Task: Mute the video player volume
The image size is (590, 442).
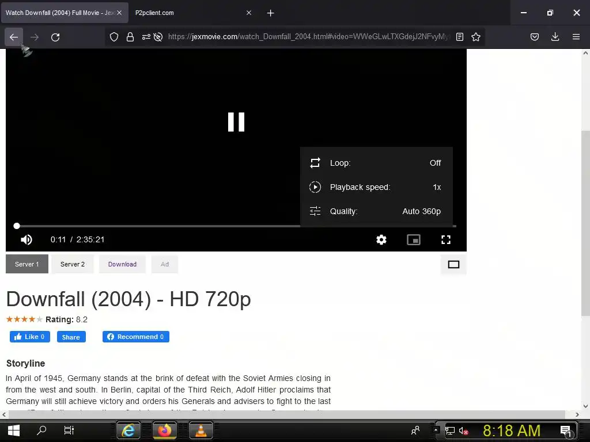Action: coord(27,240)
